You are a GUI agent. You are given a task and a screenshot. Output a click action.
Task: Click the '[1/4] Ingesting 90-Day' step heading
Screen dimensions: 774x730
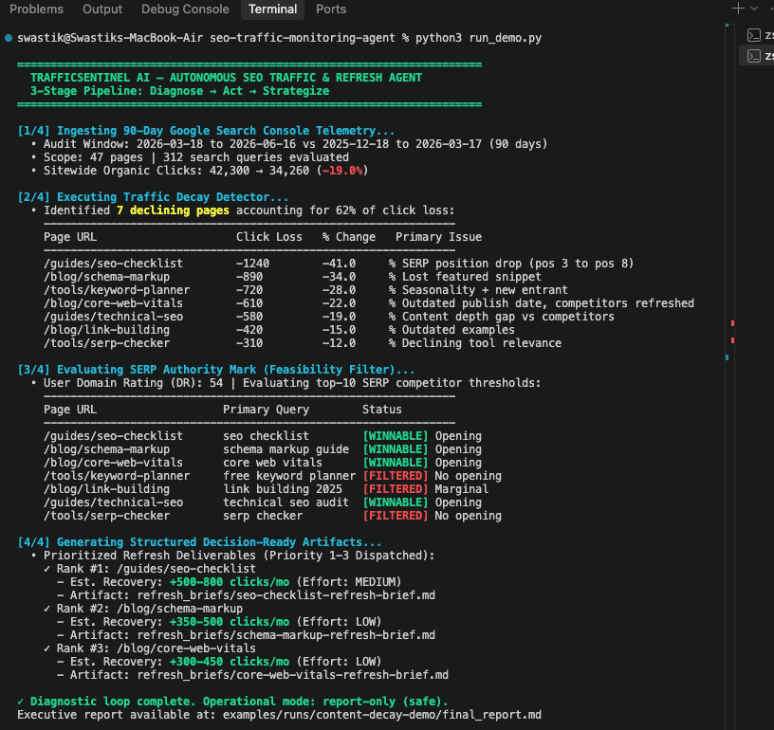pos(206,131)
